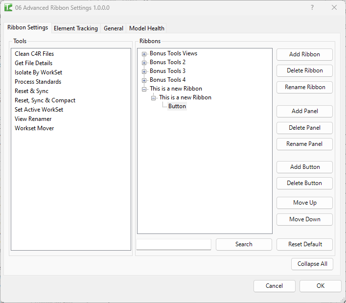
Task: Expand the Bonus Tools 4 node
Action: tap(144, 80)
